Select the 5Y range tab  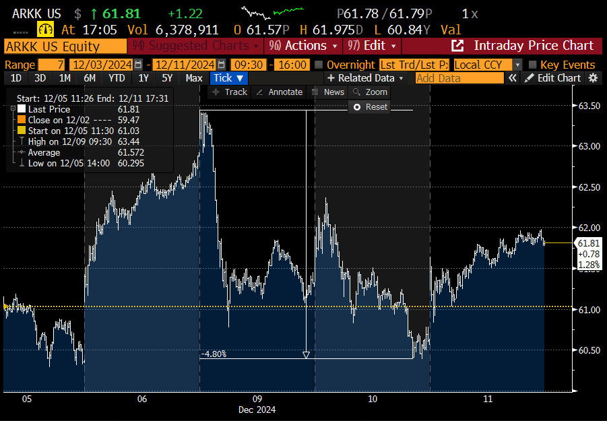(x=167, y=78)
